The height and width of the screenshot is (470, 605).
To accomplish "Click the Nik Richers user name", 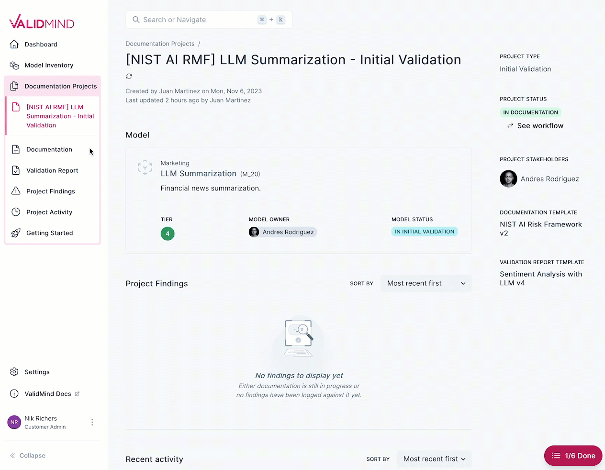I will (x=41, y=418).
